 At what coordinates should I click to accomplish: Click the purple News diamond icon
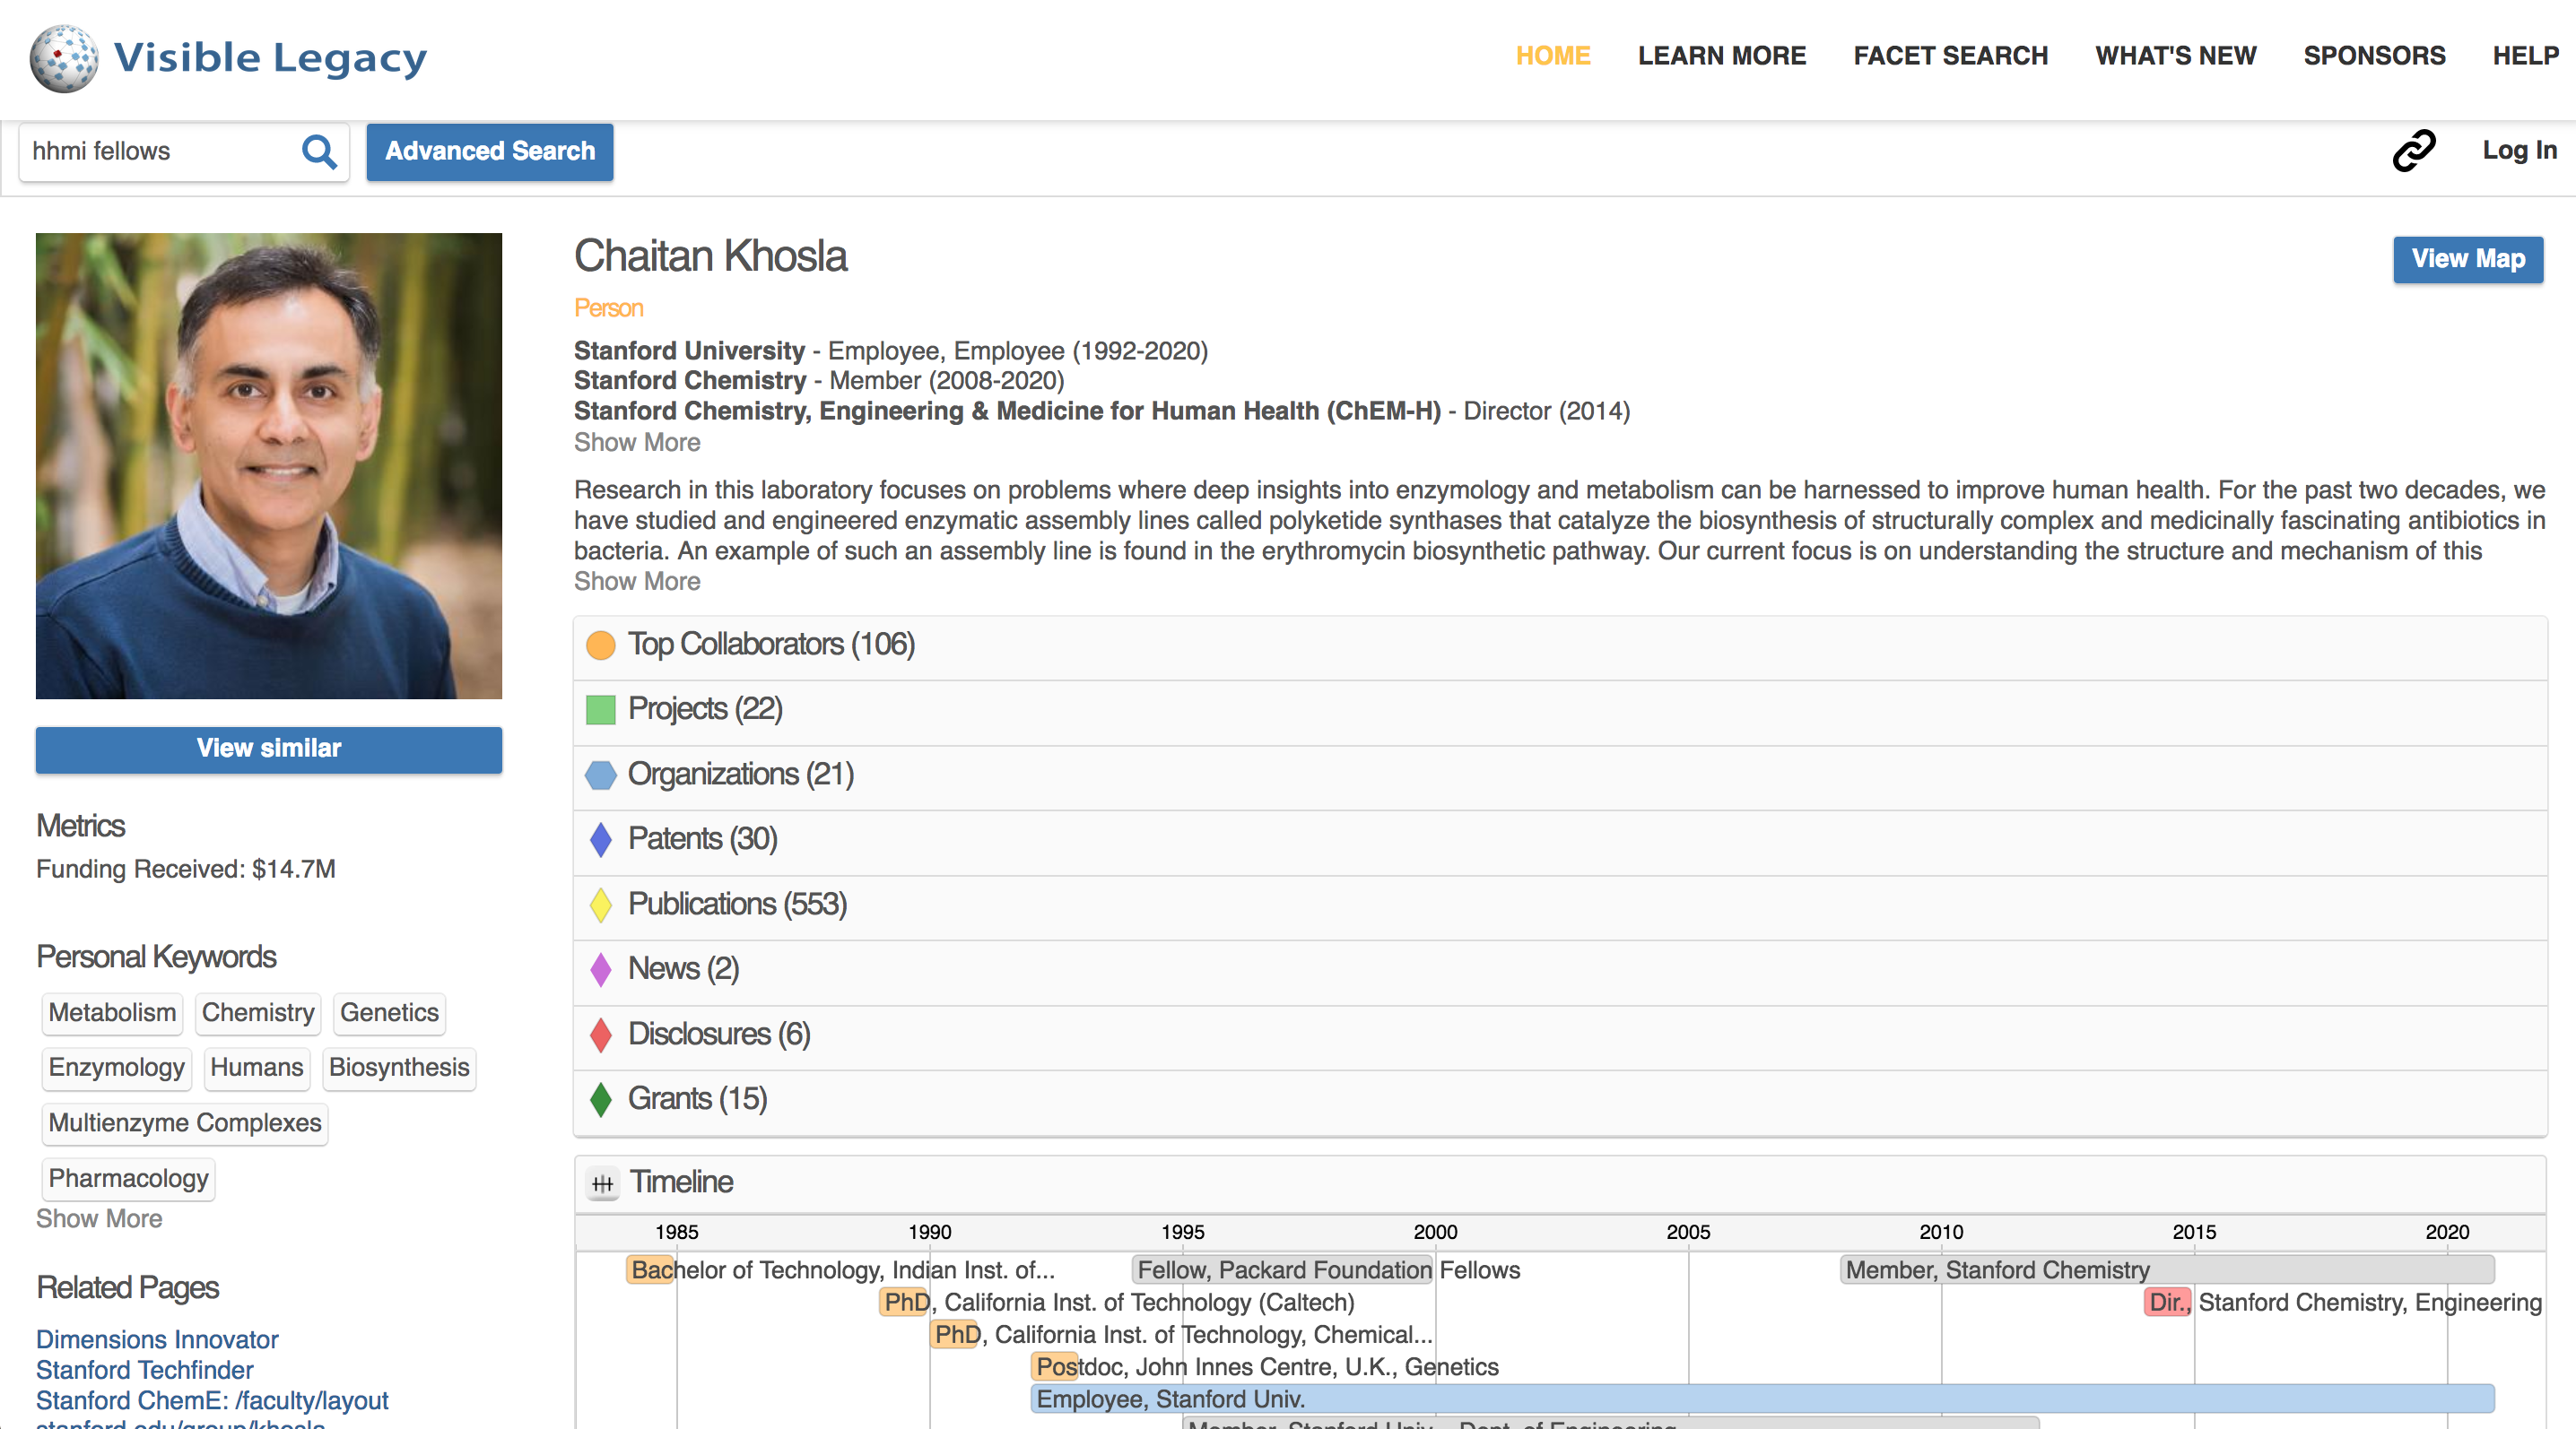(x=600, y=970)
